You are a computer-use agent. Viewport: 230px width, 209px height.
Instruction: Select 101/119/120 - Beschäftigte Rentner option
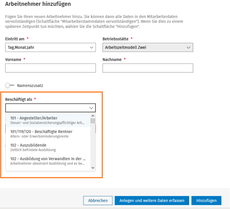[48, 134]
